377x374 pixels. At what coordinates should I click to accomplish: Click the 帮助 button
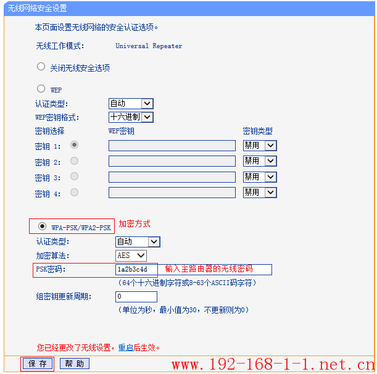pos(74,364)
